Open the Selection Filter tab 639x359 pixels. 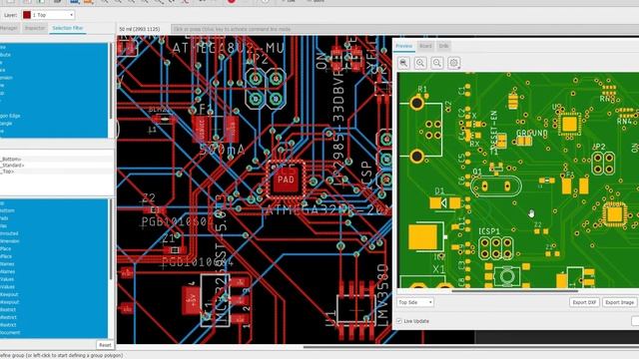(x=68, y=28)
